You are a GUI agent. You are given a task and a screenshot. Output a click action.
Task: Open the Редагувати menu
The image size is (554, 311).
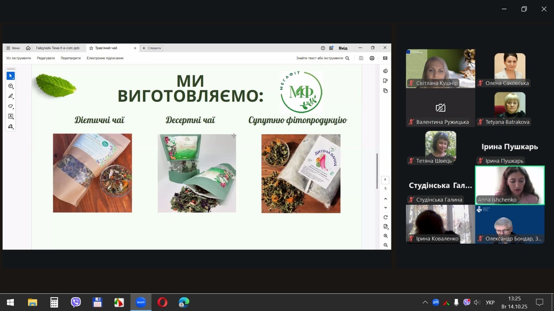pyautogui.click(x=46, y=59)
